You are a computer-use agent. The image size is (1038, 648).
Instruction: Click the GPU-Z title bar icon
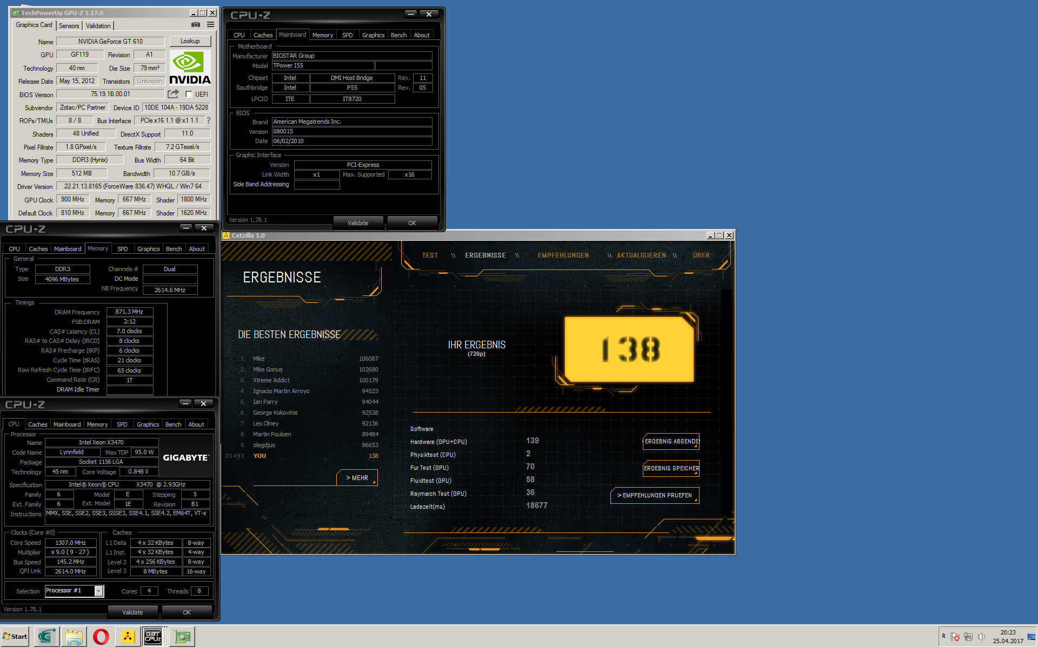click(x=16, y=13)
